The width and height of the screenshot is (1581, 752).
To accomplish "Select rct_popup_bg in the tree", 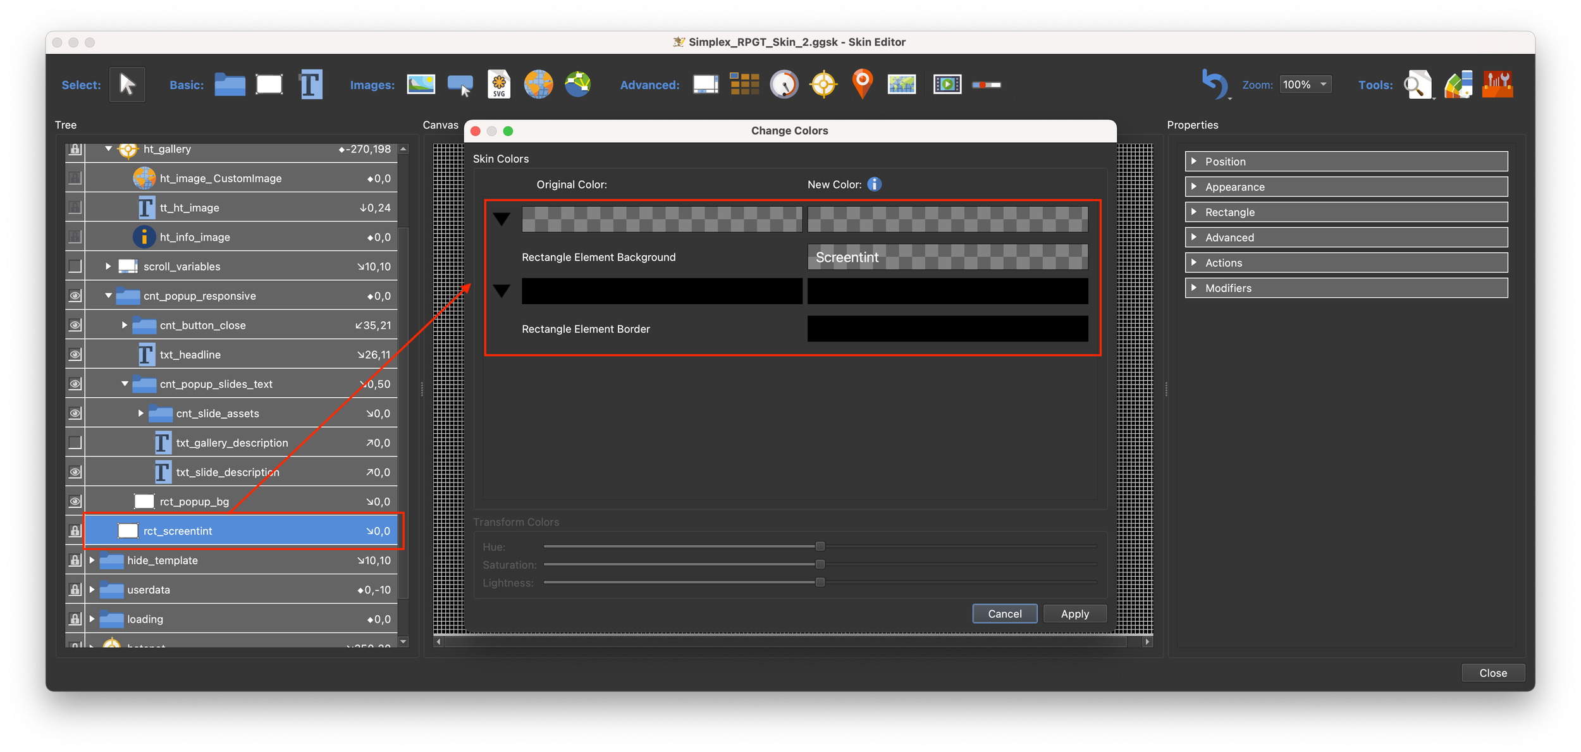I will (x=194, y=502).
